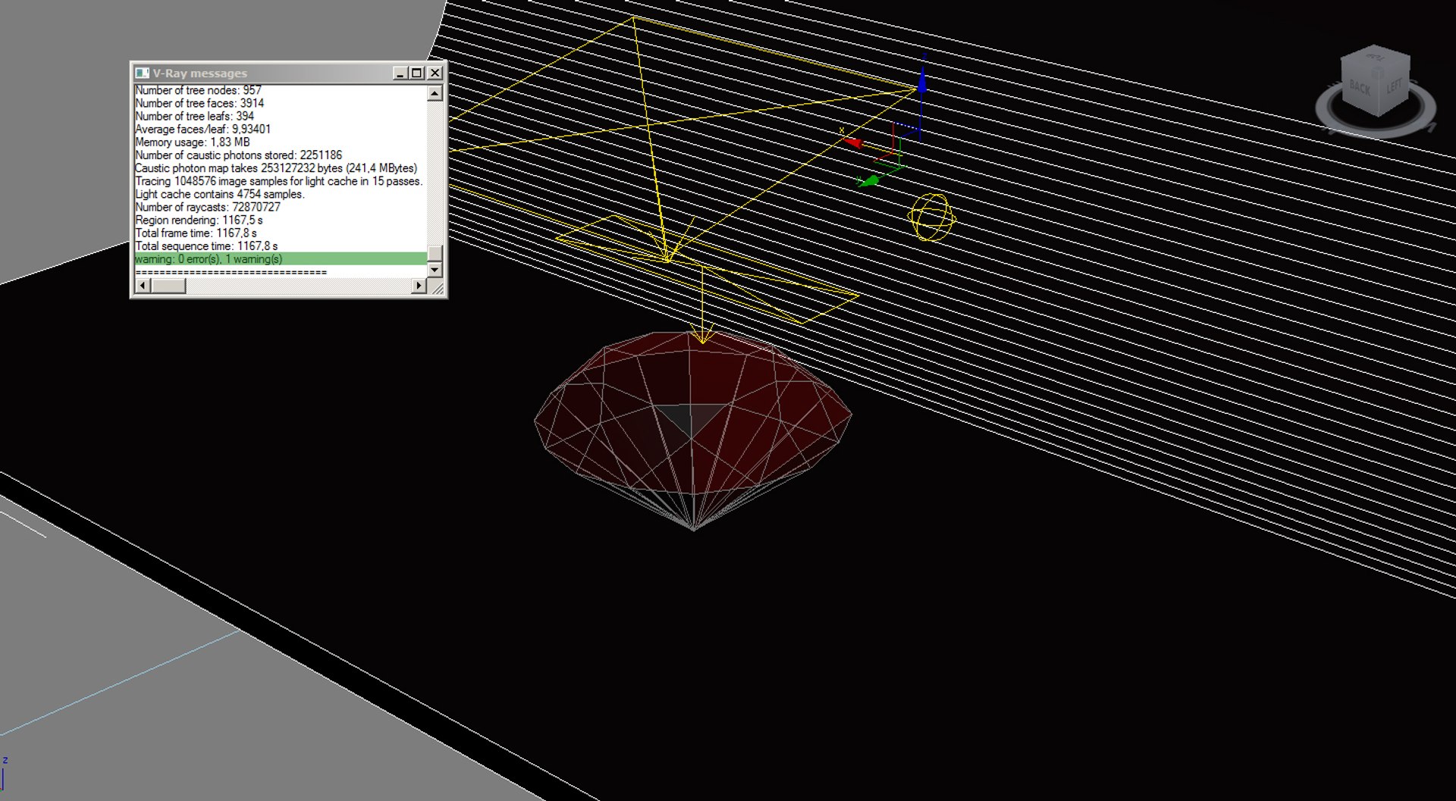Maximize the V-Ray messages window
Image resolution: width=1456 pixels, height=801 pixels.
click(x=417, y=73)
